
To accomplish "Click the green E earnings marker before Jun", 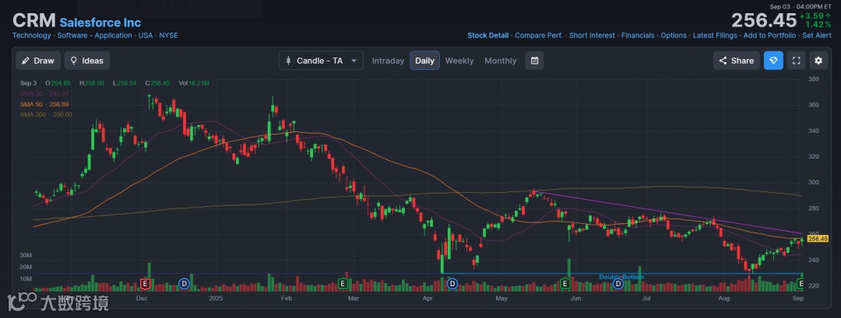I will [565, 283].
